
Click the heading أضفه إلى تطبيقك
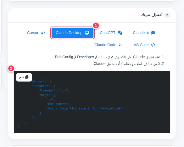[152, 15]
